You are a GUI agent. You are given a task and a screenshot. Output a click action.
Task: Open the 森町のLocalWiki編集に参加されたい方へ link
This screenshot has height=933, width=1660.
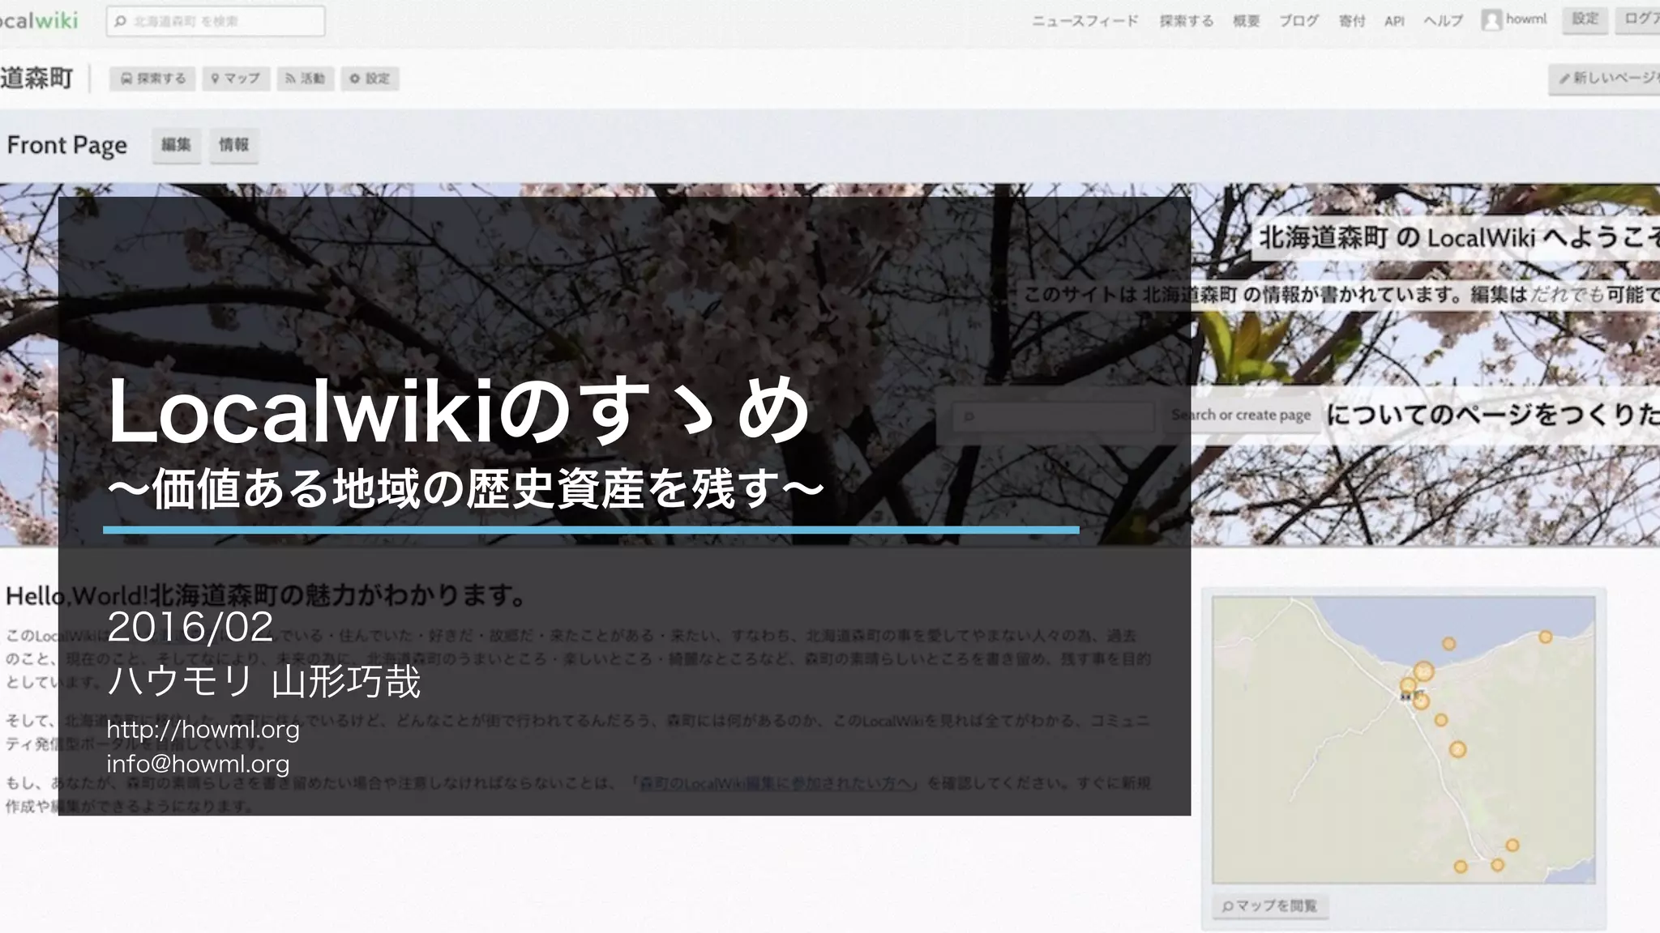[x=778, y=783]
